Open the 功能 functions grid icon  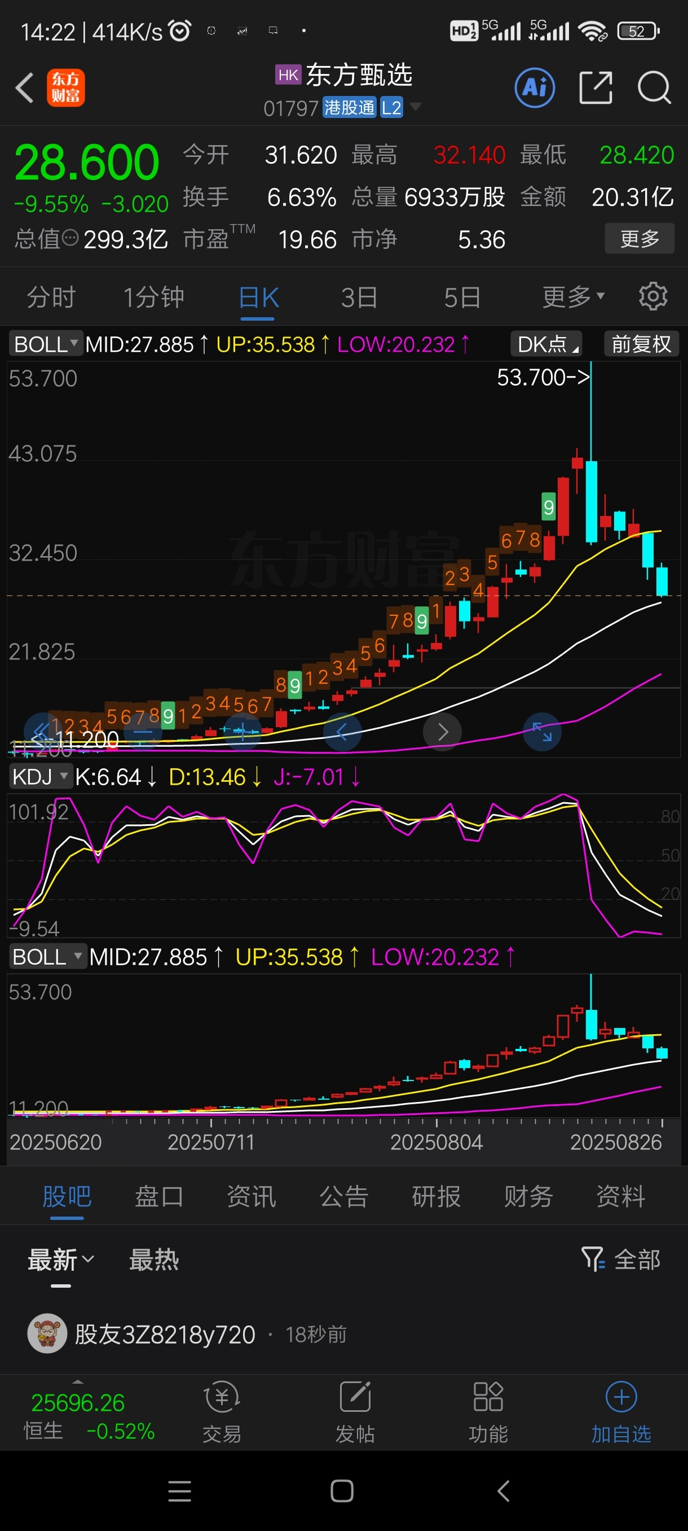click(x=488, y=1397)
